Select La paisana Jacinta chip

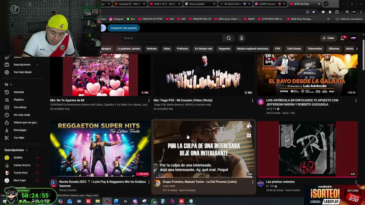click(129, 49)
